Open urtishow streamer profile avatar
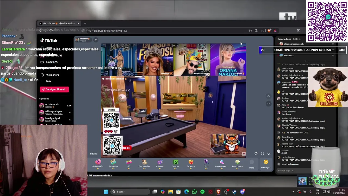 (77, 40)
